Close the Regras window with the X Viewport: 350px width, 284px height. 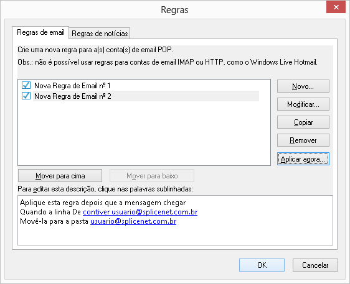pos(336,7)
